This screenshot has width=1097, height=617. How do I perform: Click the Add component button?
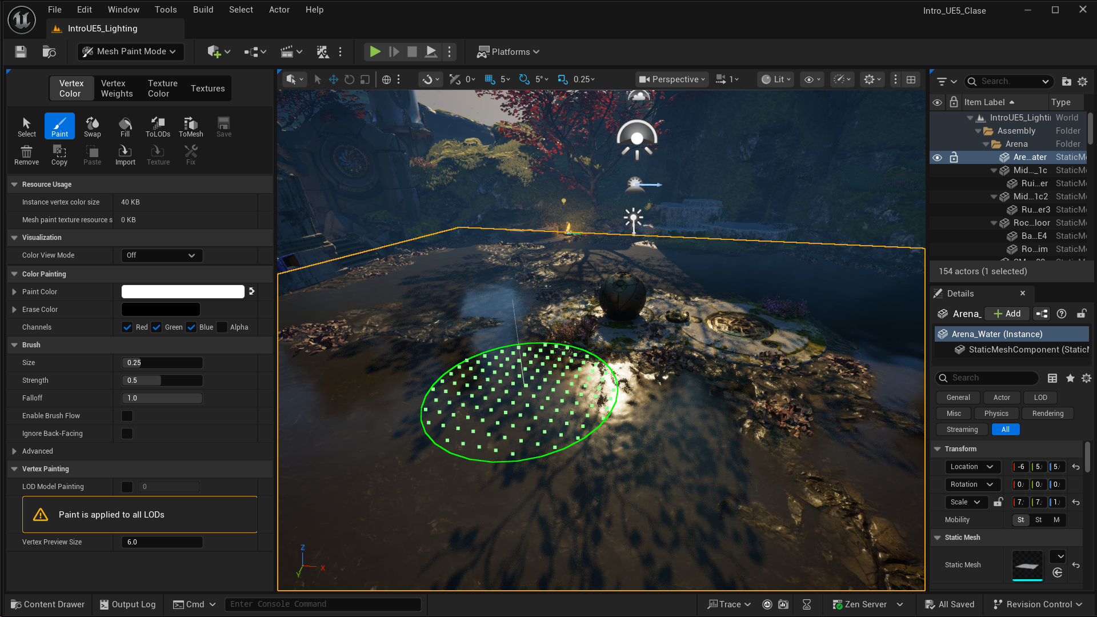click(1007, 314)
